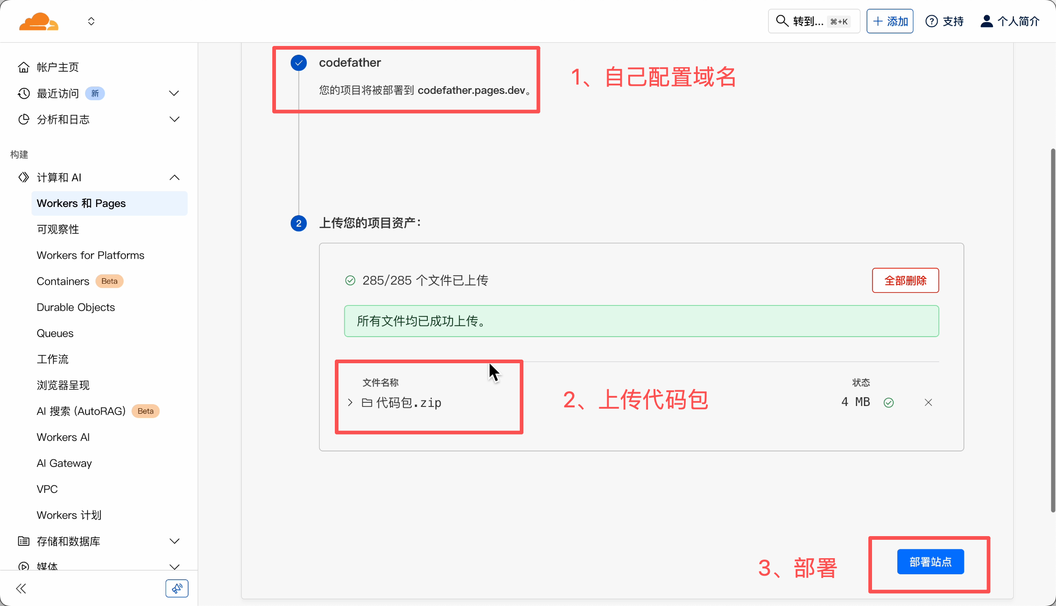Screen dimensions: 1056x606
Task: Remove the uploaded 代码包.zip file
Action: [928, 403]
